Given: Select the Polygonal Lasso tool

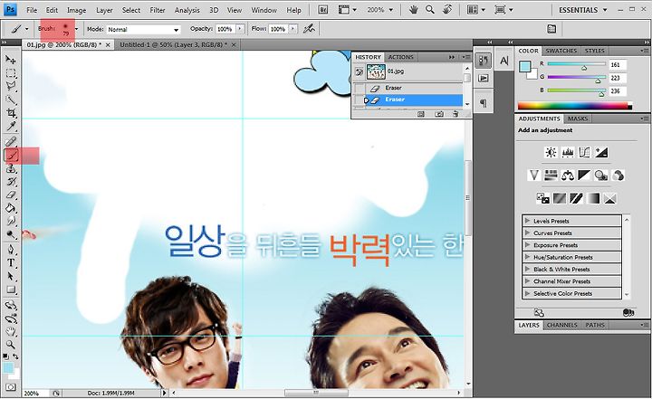Looking at the screenshot, I should point(11,87).
